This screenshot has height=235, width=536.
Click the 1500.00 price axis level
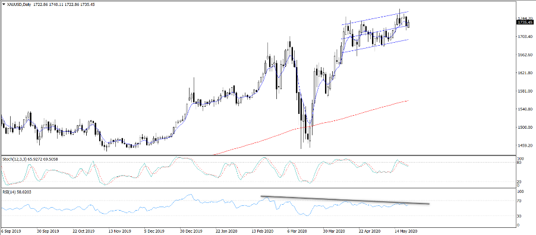coord(525,128)
